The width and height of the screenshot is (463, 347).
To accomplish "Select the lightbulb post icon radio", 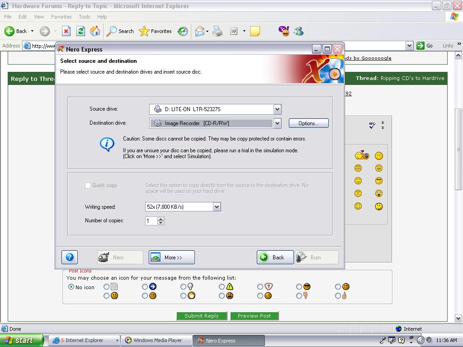I will (183, 286).
